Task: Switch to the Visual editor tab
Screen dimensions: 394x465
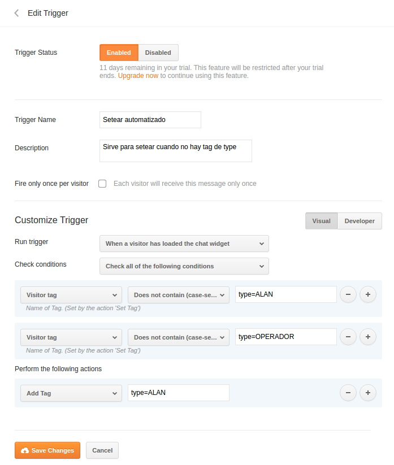Action: [321, 221]
